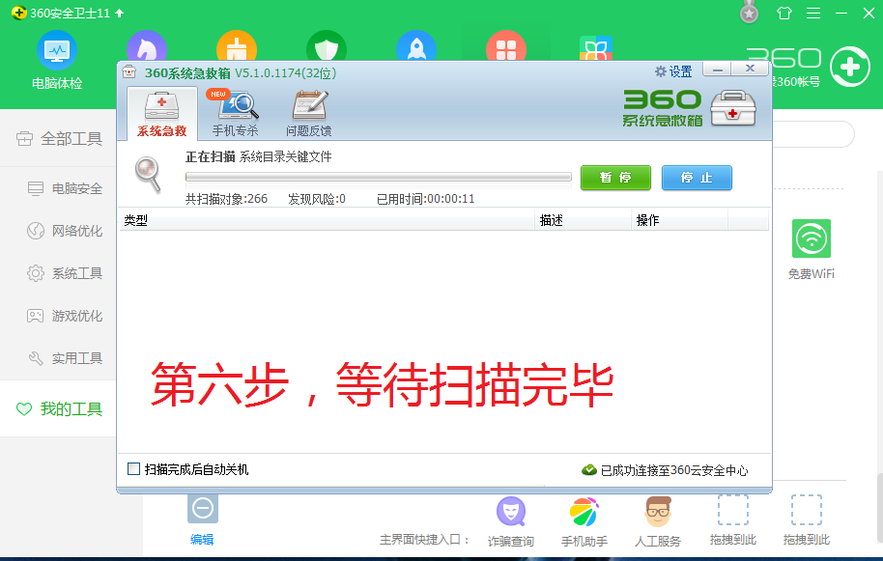Image resolution: width=883 pixels, height=561 pixels.
Task: Open the skin changer shirt icon
Action: [783, 14]
